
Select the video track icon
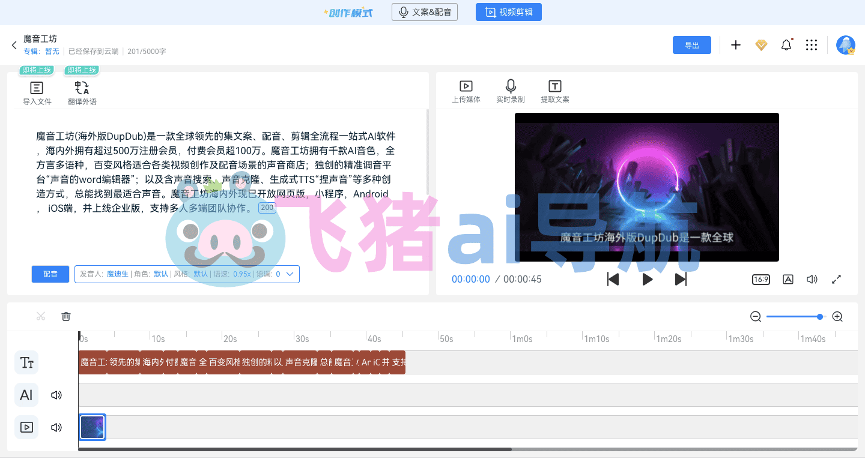26,427
